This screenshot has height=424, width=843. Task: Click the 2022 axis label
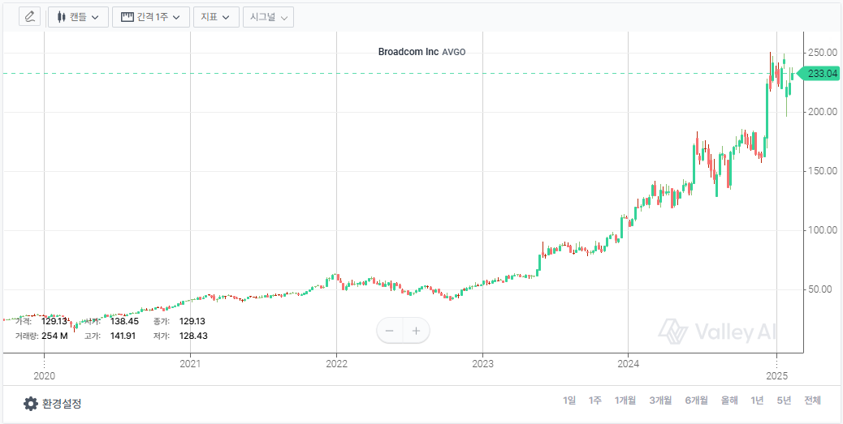point(336,363)
